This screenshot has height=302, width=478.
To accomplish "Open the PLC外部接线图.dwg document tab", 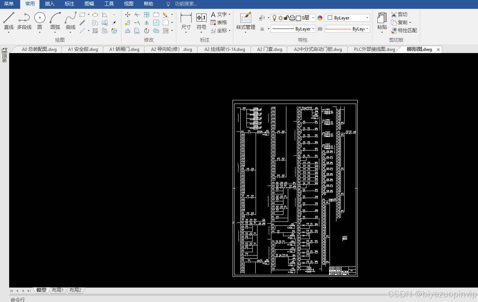I will point(375,49).
